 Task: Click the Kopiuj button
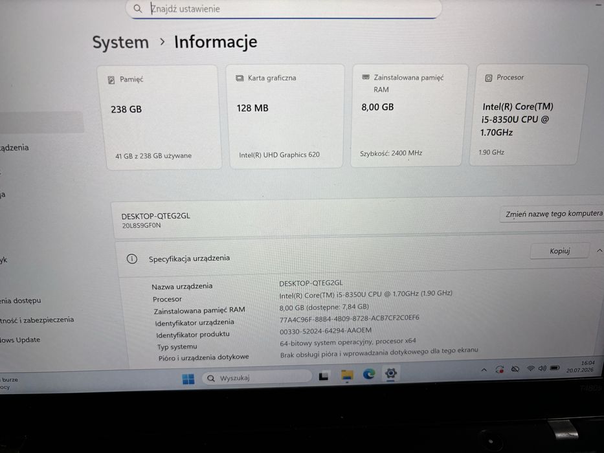[x=559, y=251]
